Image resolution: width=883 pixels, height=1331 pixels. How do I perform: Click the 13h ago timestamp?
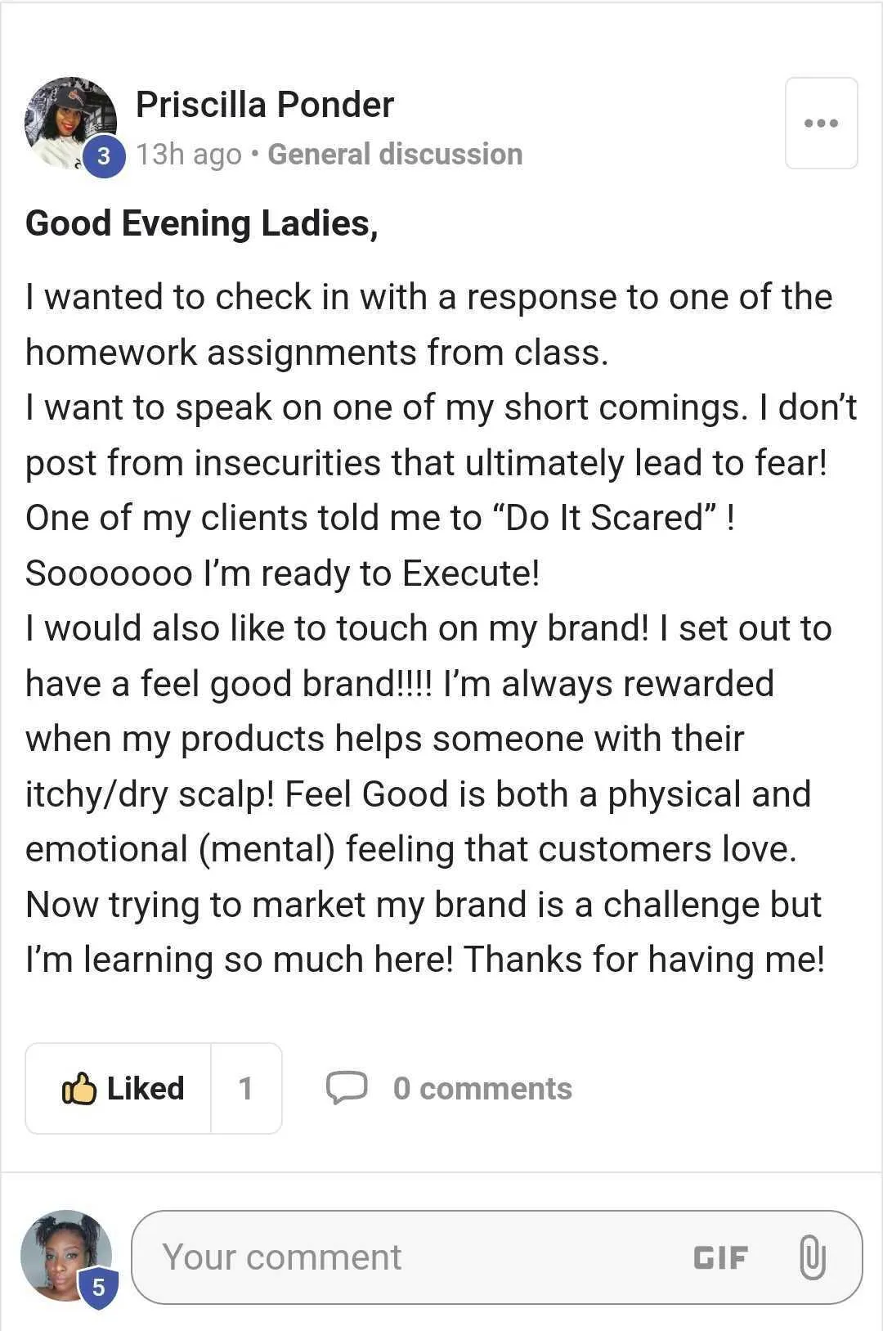coord(189,154)
